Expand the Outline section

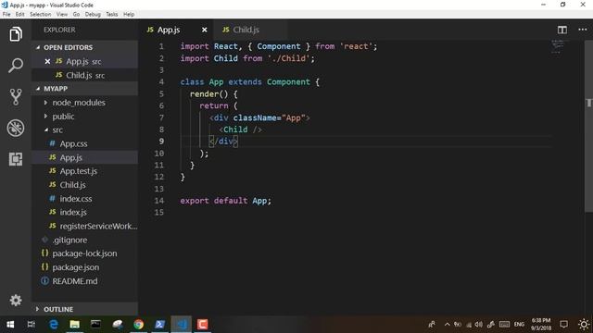coord(84,309)
